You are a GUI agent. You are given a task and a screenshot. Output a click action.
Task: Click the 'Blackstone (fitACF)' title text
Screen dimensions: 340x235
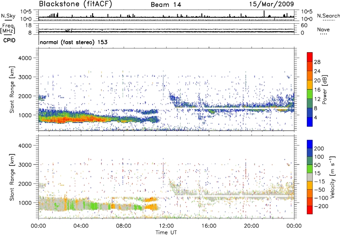pos(75,4)
